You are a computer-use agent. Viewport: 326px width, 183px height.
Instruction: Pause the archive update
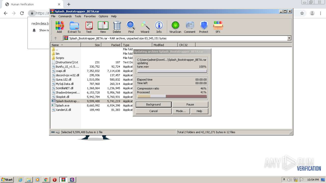pos(190,104)
